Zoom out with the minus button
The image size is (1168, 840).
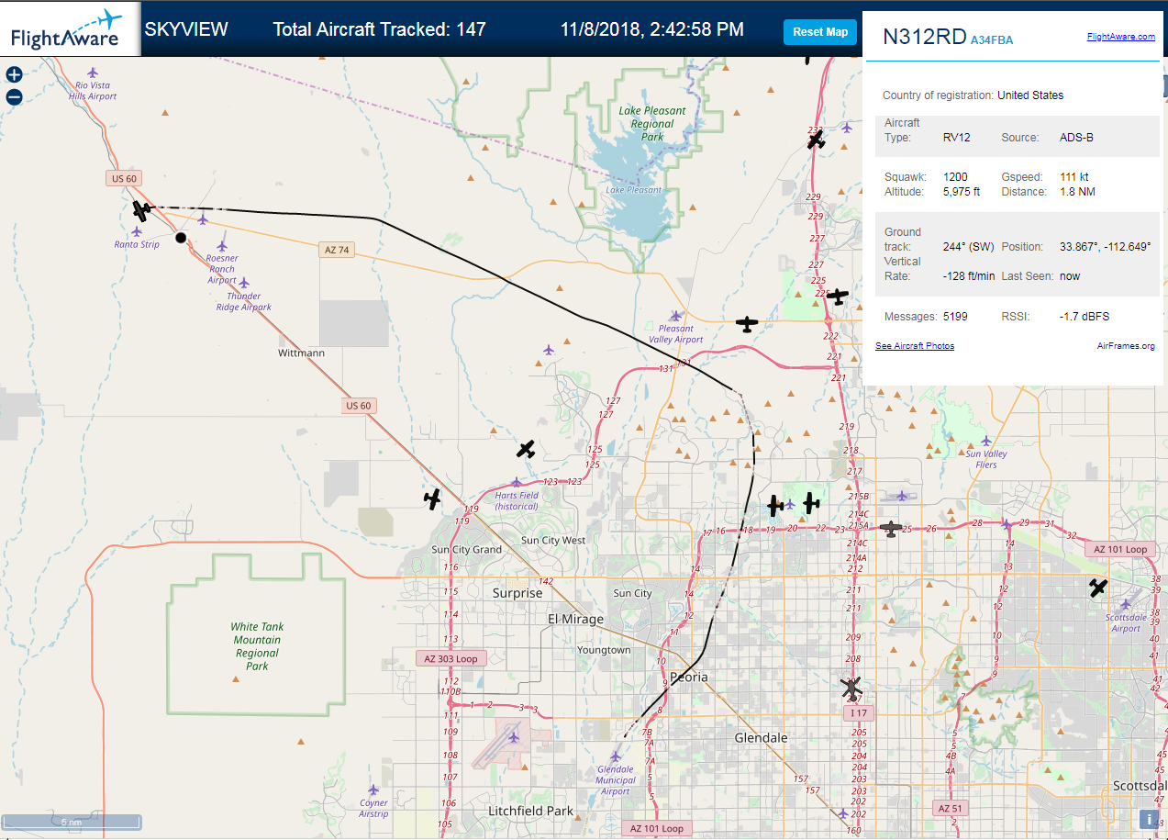15,96
